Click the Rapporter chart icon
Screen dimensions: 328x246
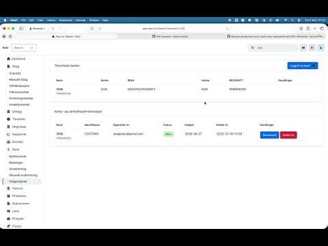pos(8,134)
